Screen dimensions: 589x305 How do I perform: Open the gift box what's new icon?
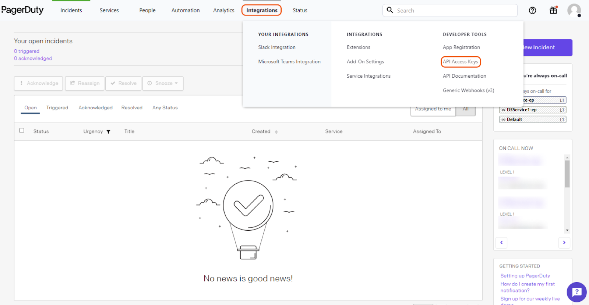click(553, 10)
